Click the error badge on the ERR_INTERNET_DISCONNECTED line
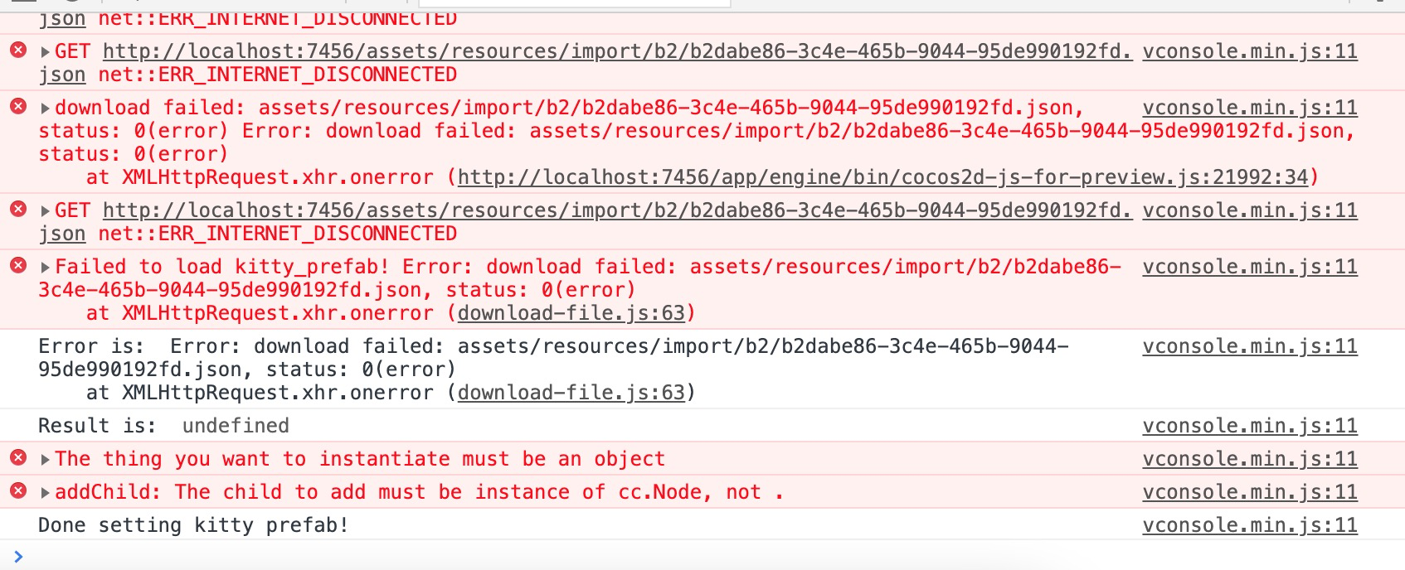Image resolution: width=1405 pixels, height=570 pixels. [19, 51]
